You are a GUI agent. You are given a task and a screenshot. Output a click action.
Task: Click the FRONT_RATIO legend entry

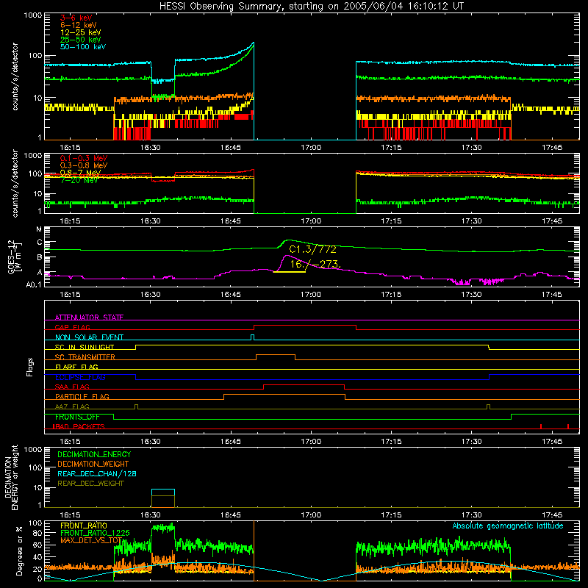(84, 526)
